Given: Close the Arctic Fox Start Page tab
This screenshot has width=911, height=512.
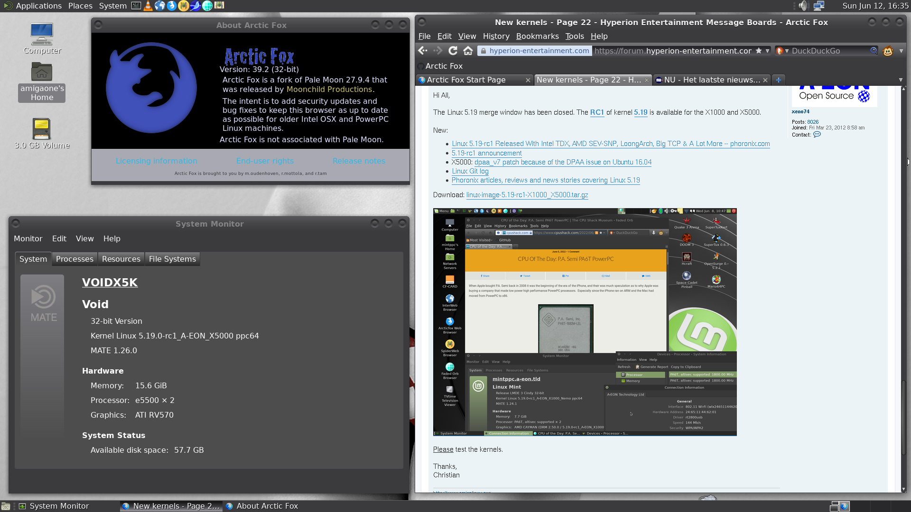Looking at the screenshot, I should (x=528, y=80).
